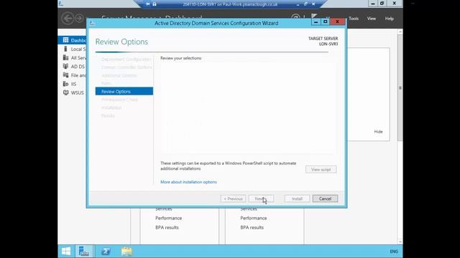Image resolution: width=460 pixels, height=258 pixels.
Task: Click Hide in the dashboard welcome tile
Action: point(379,132)
